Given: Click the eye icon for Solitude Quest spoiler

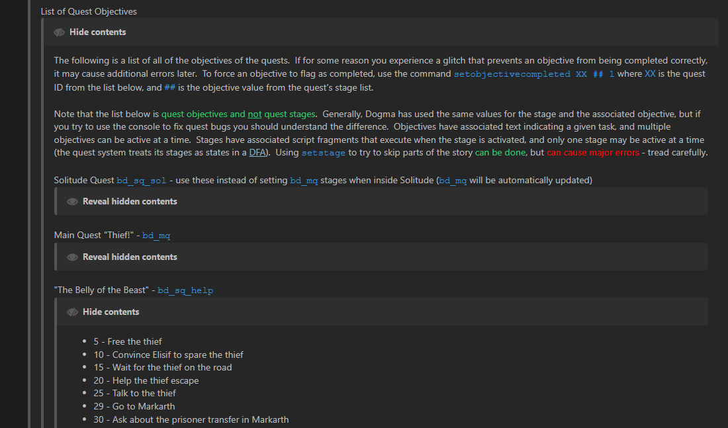Looking at the screenshot, I should point(72,202).
